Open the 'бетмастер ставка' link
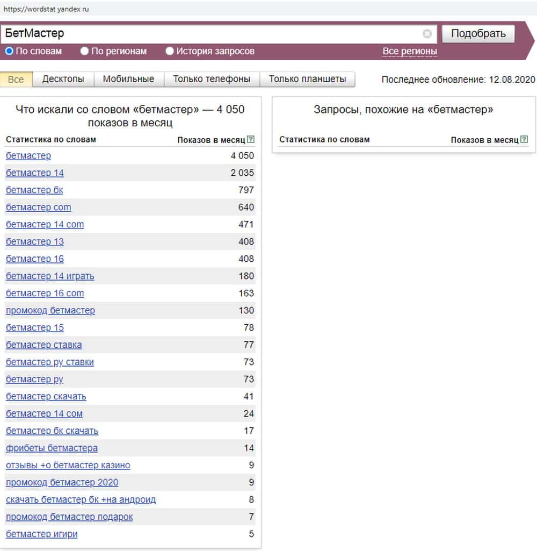 (x=44, y=345)
